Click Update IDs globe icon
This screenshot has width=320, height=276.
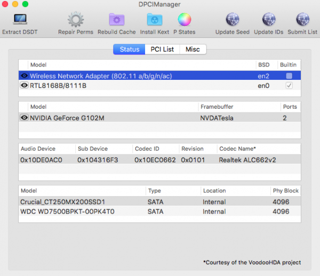[x=269, y=19]
